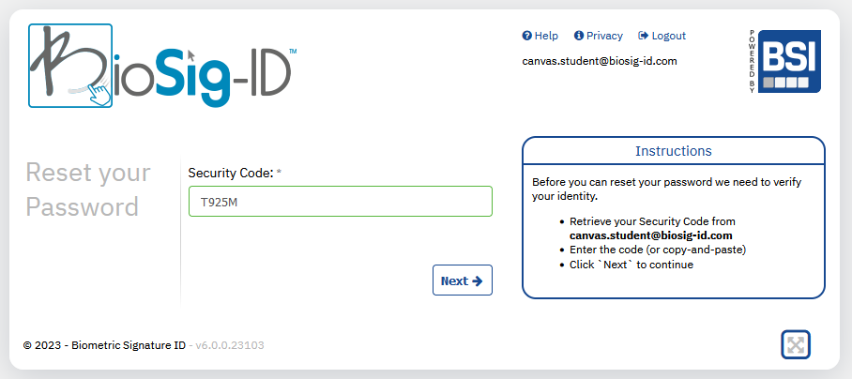Focus the Security Code input field

pos(341,202)
